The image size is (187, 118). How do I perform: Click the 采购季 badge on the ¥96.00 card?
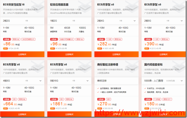pos(54,39)
